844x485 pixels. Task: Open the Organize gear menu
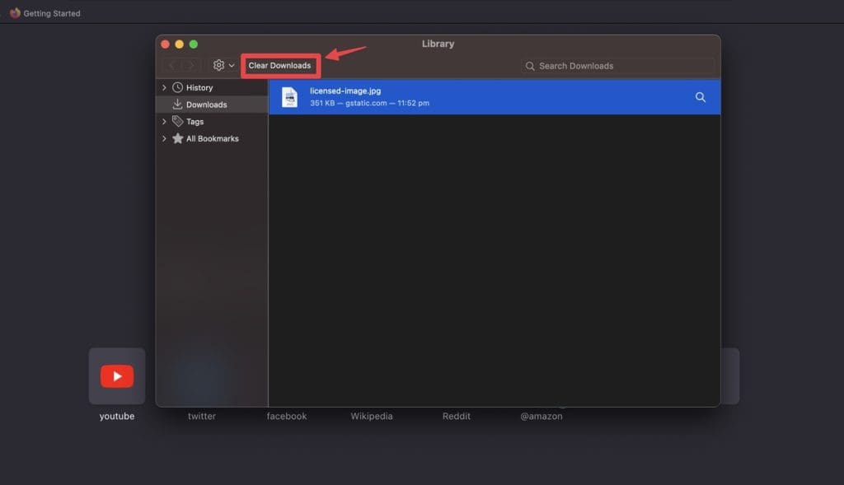(x=223, y=66)
